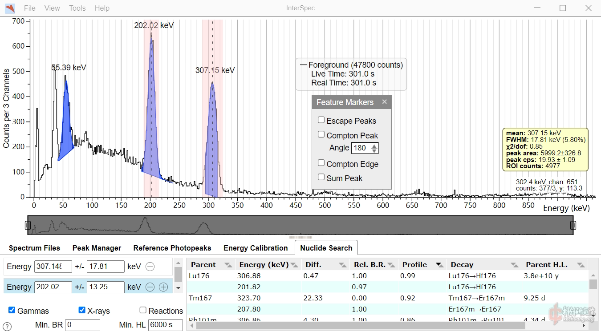The width and height of the screenshot is (601, 332).
Task: Enable the Compton Peak checkbox
Action: pyautogui.click(x=321, y=134)
